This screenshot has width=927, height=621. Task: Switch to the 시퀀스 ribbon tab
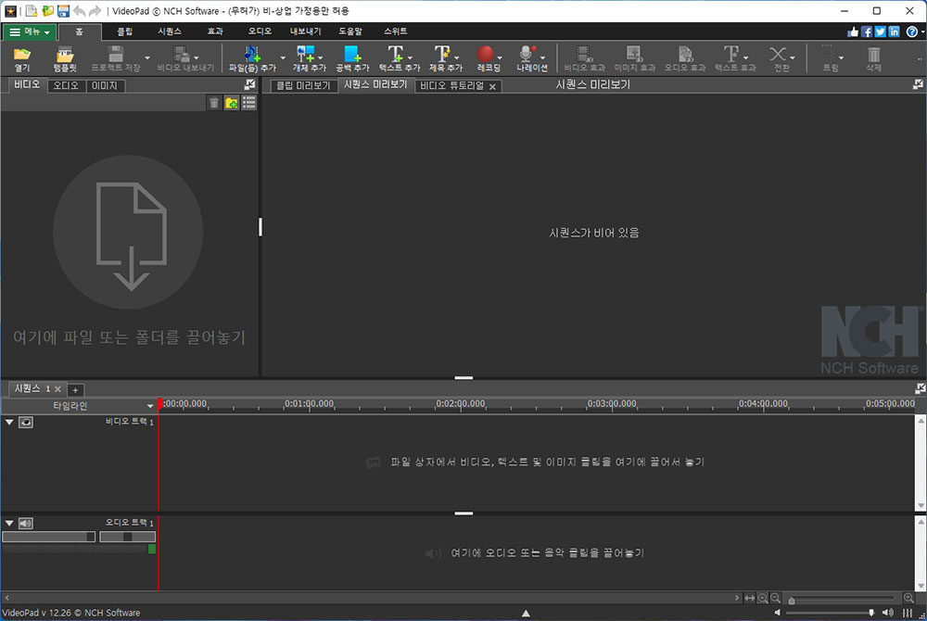pyautogui.click(x=170, y=32)
